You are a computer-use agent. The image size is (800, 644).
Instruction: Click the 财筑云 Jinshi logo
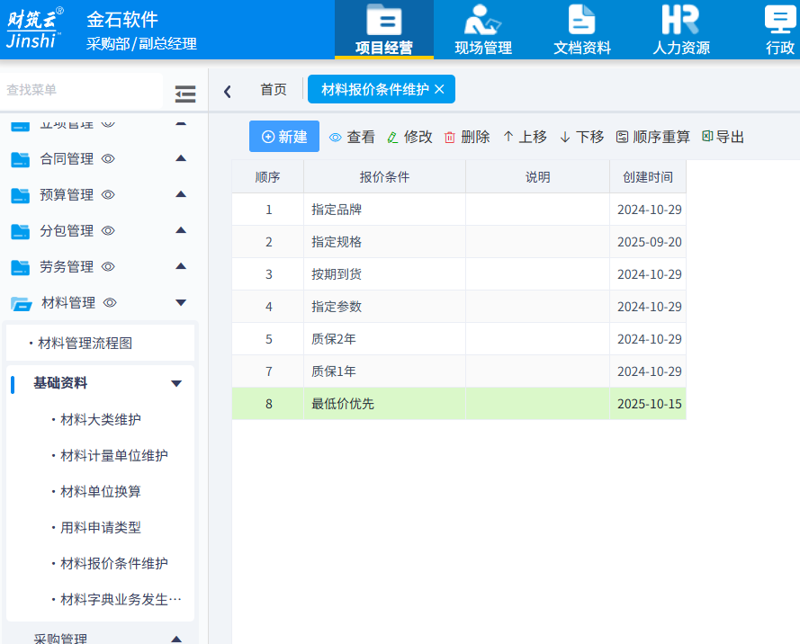coord(35,28)
